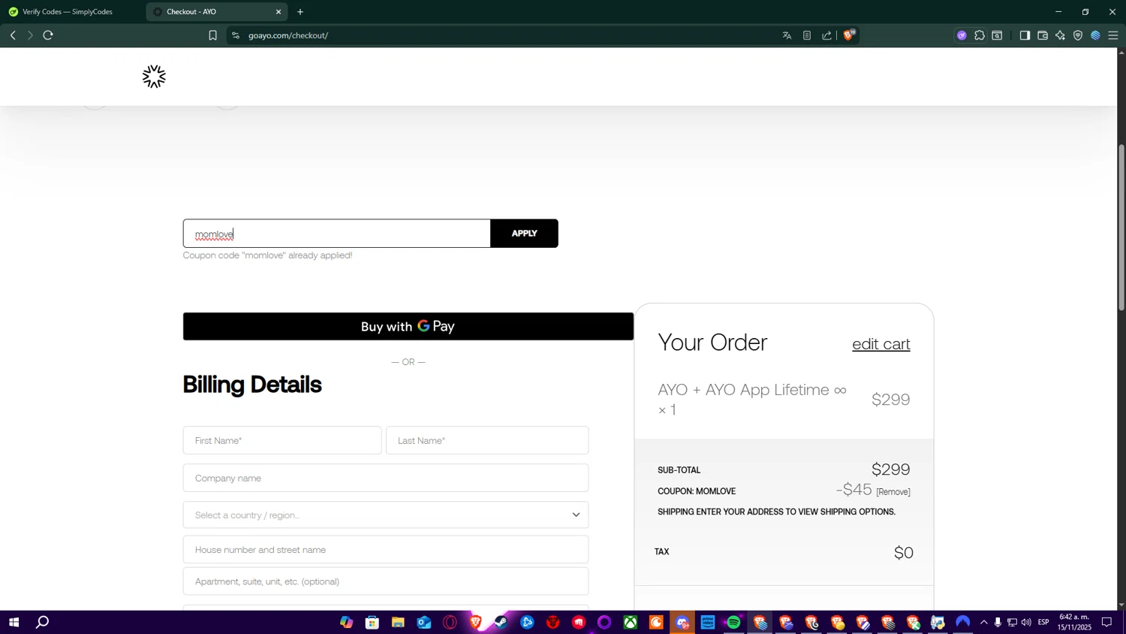Remove the MOMLOVE coupon via [Remove]

pyautogui.click(x=893, y=492)
